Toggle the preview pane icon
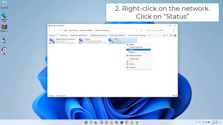The image size is (223, 125). click(x=171, y=35)
